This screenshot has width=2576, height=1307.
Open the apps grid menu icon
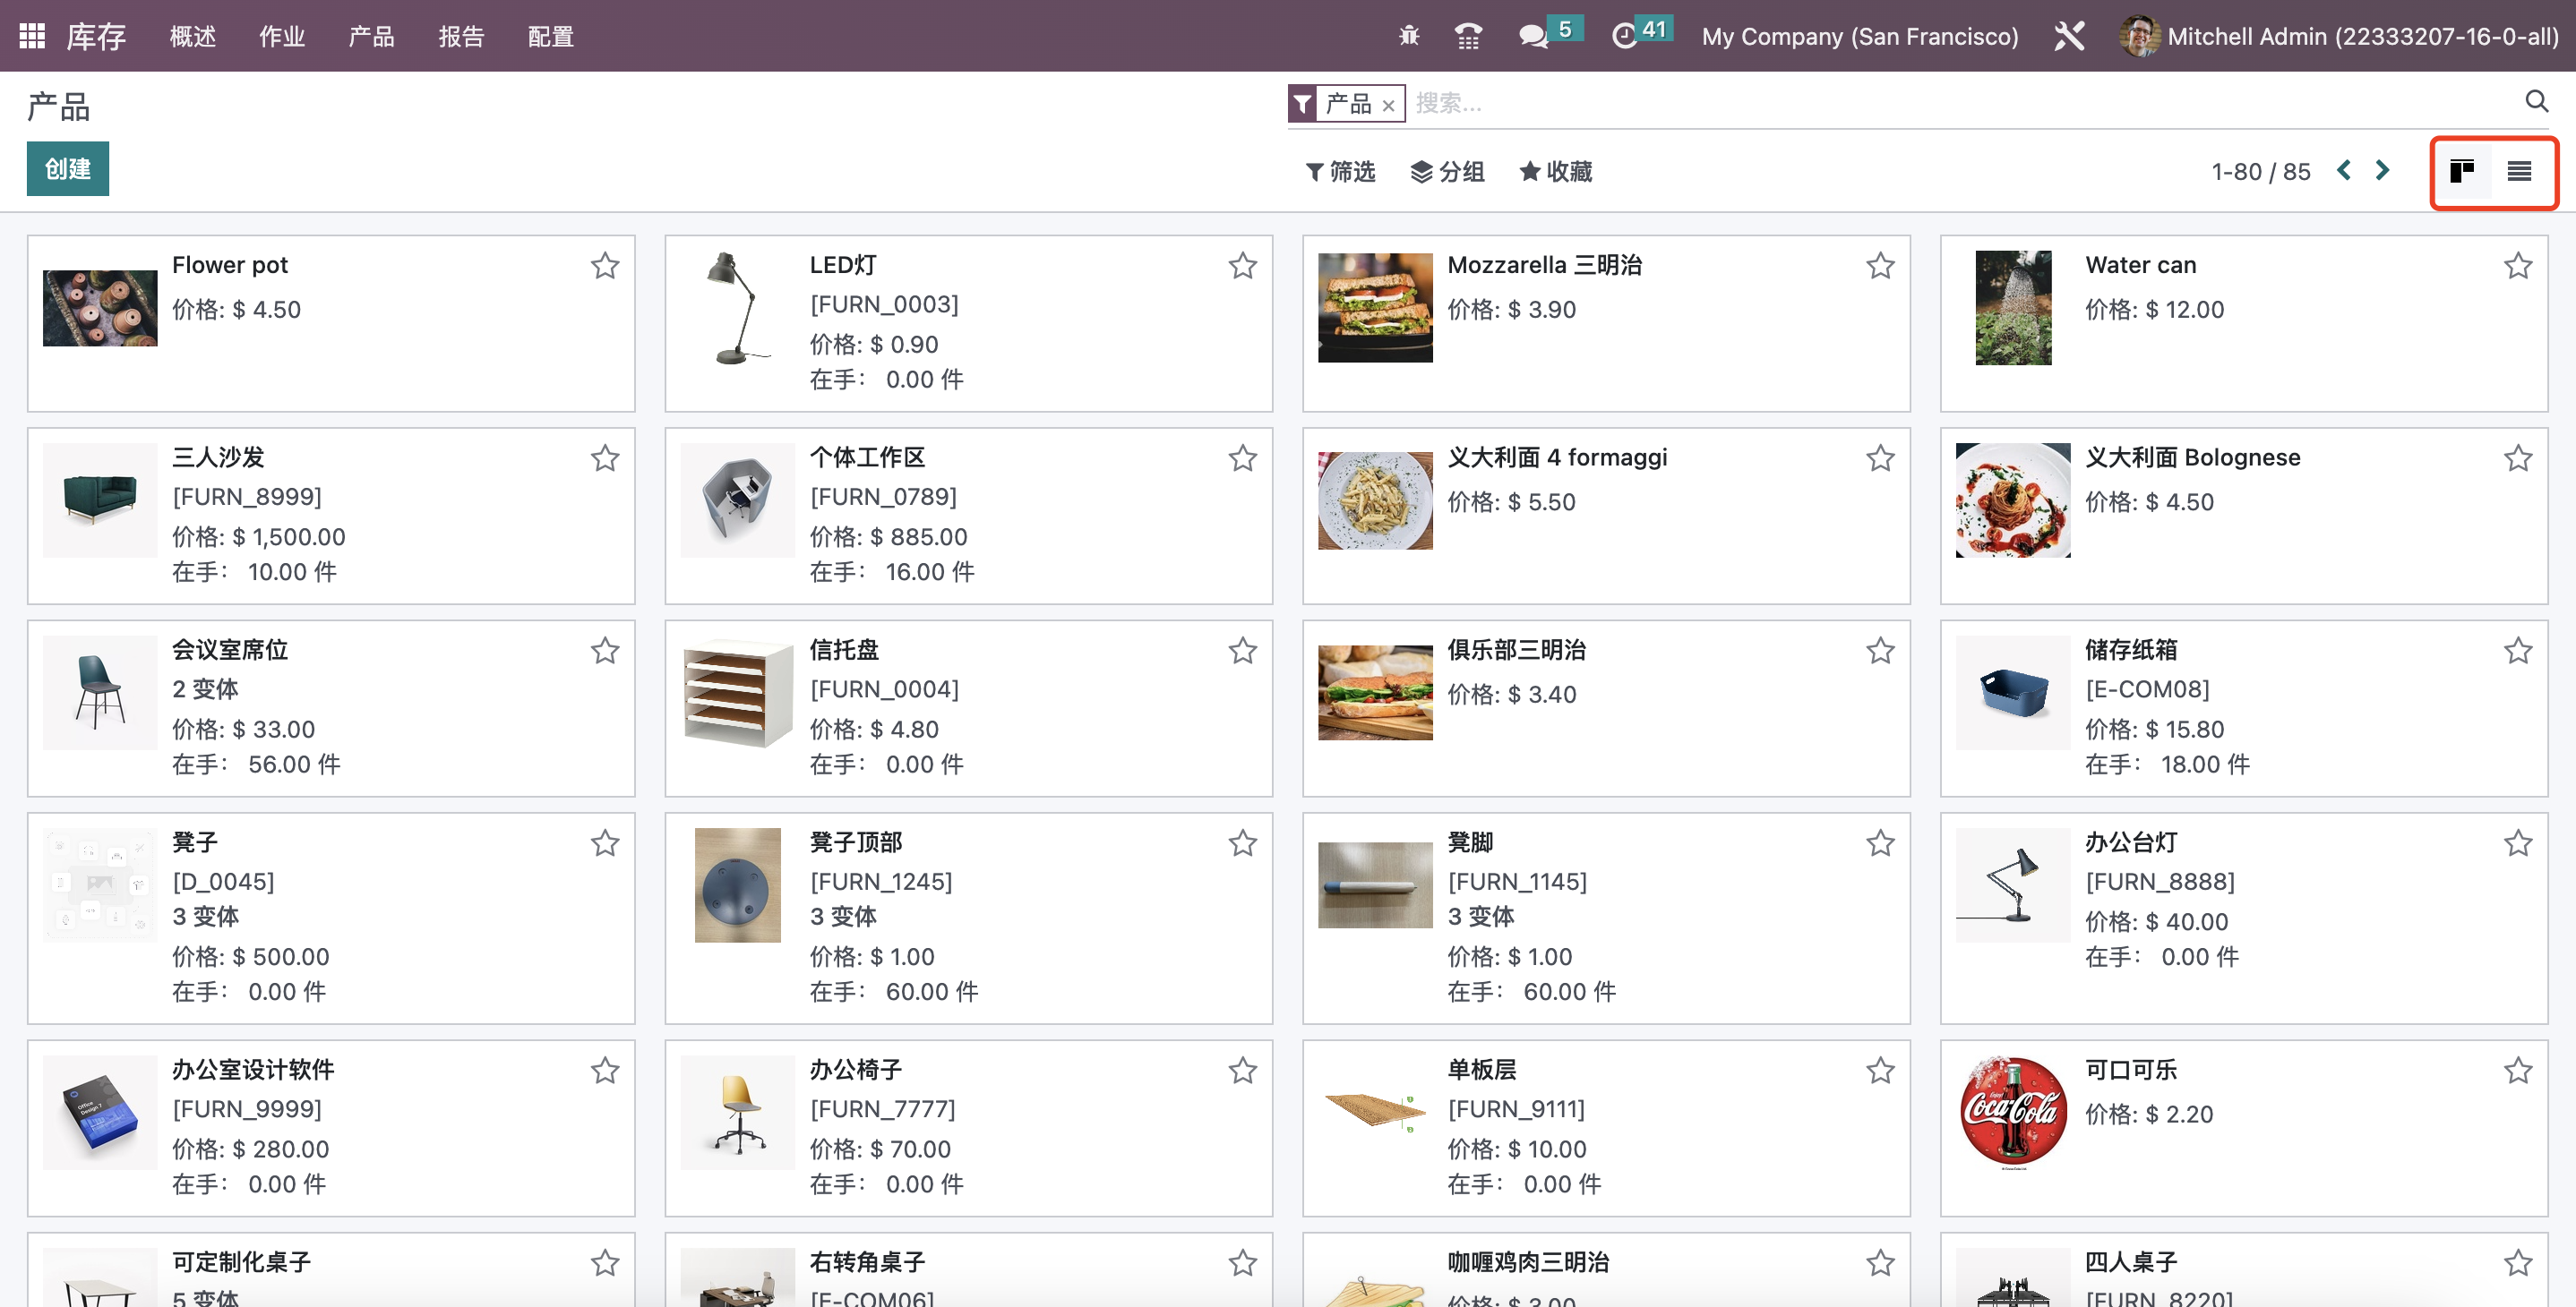coord(32,36)
